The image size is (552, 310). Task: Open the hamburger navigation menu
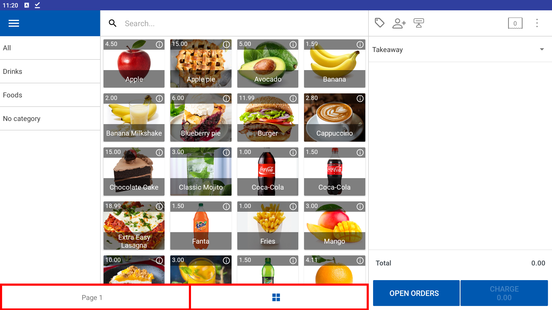coord(14,23)
